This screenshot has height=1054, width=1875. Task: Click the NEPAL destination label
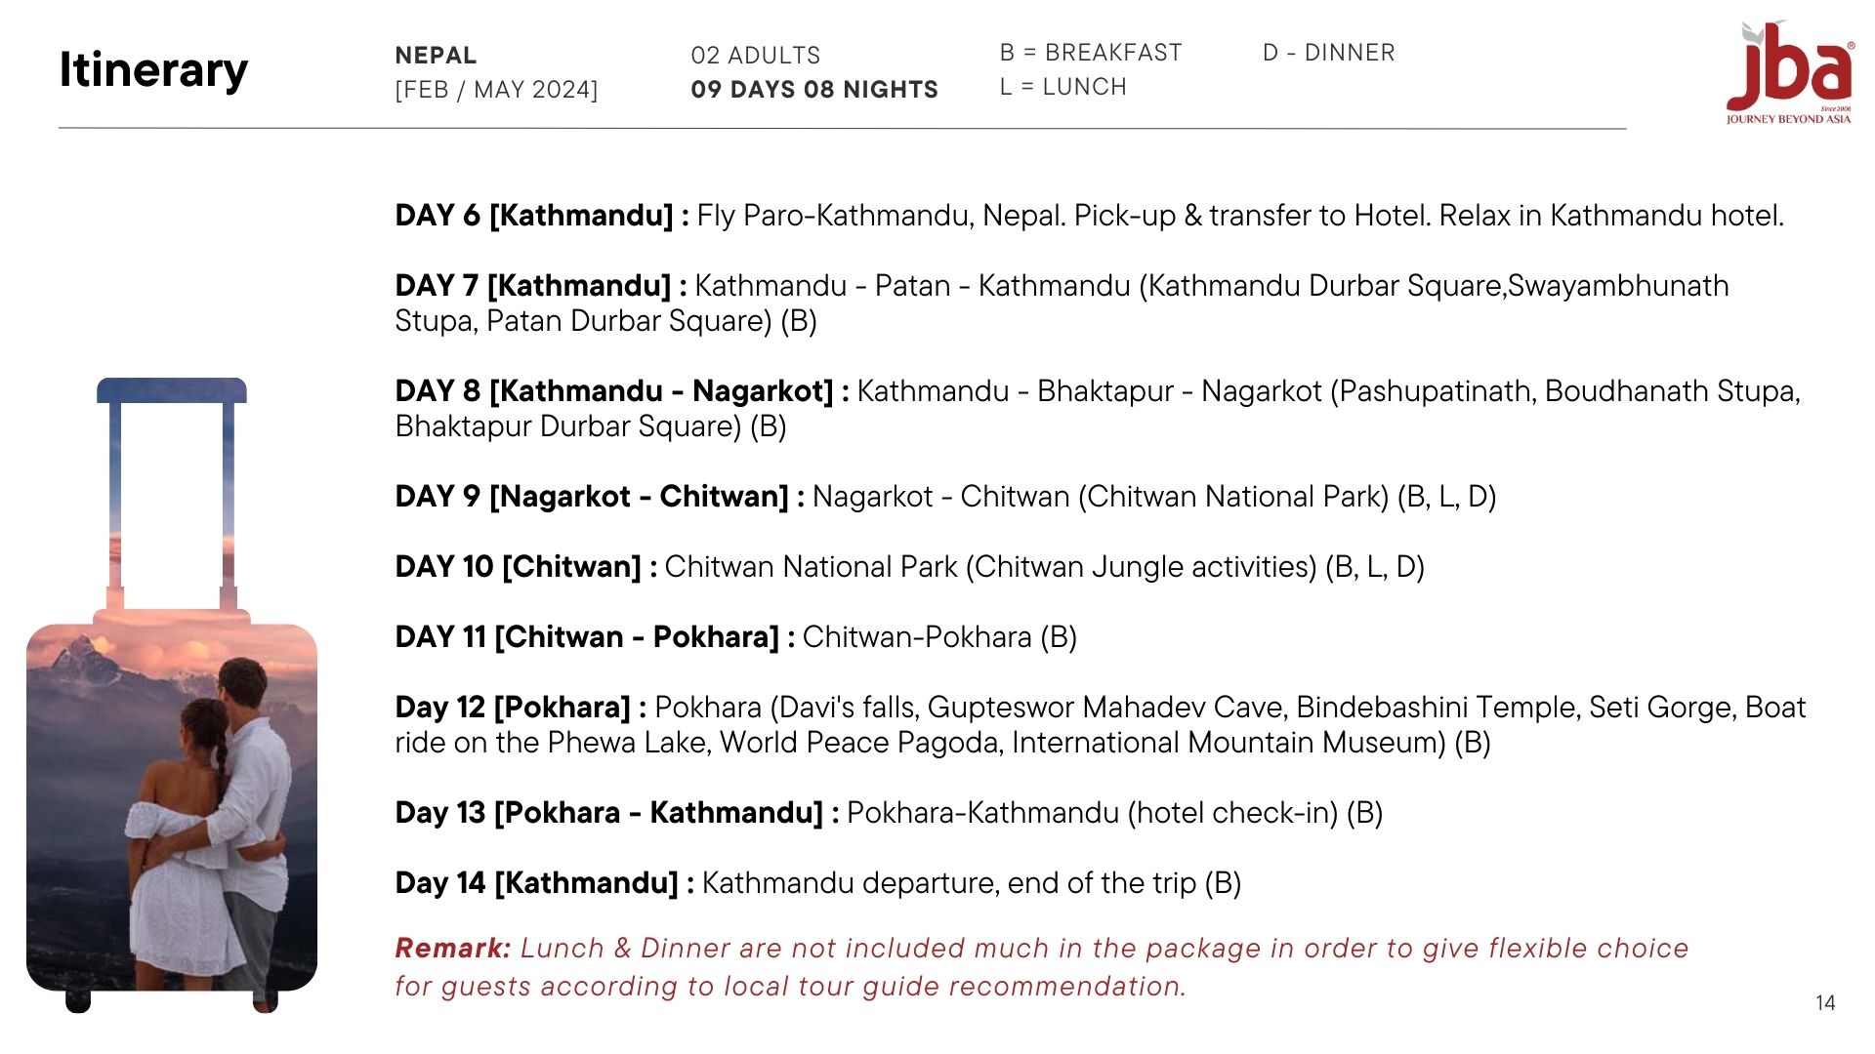(x=436, y=56)
